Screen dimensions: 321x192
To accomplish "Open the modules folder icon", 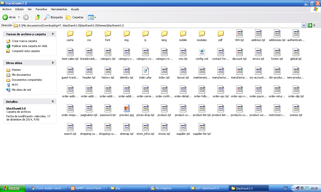I will pos(202,33).
